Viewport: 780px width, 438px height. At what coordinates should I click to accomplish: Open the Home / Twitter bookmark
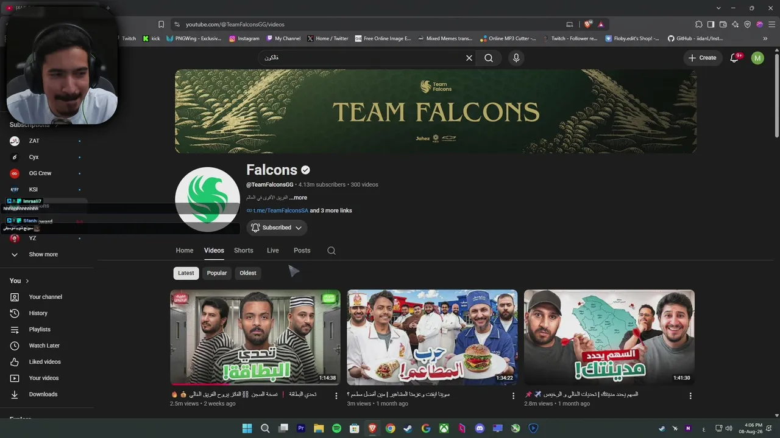tap(328, 38)
